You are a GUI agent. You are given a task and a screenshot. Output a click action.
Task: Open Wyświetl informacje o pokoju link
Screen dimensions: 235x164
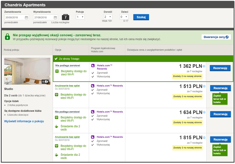pos(24,121)
